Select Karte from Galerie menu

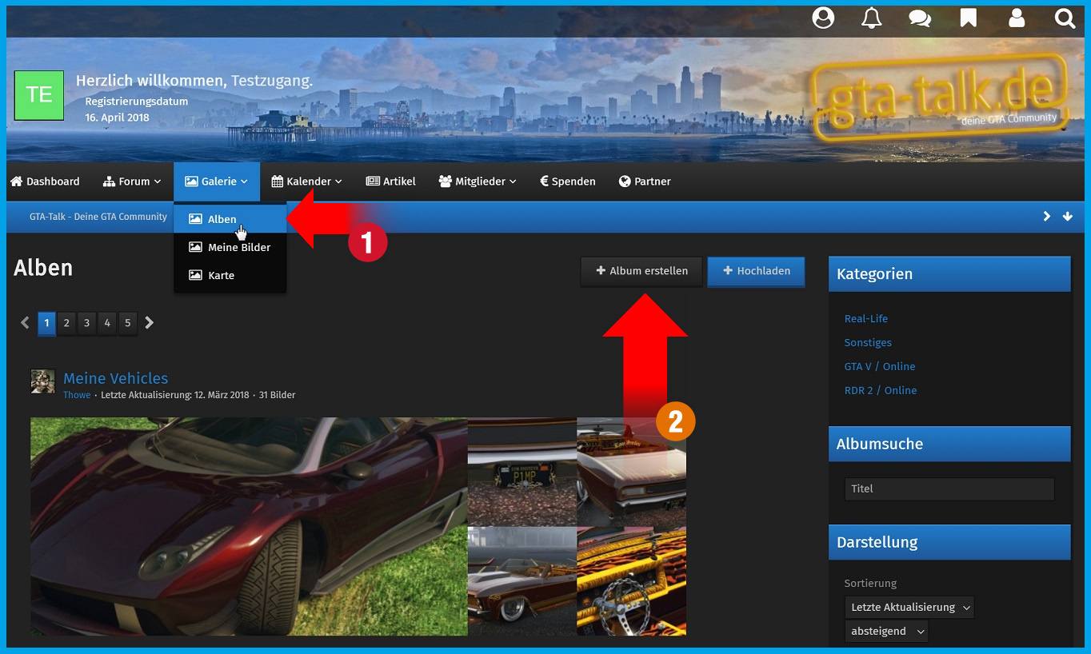[x=221, y=275]
